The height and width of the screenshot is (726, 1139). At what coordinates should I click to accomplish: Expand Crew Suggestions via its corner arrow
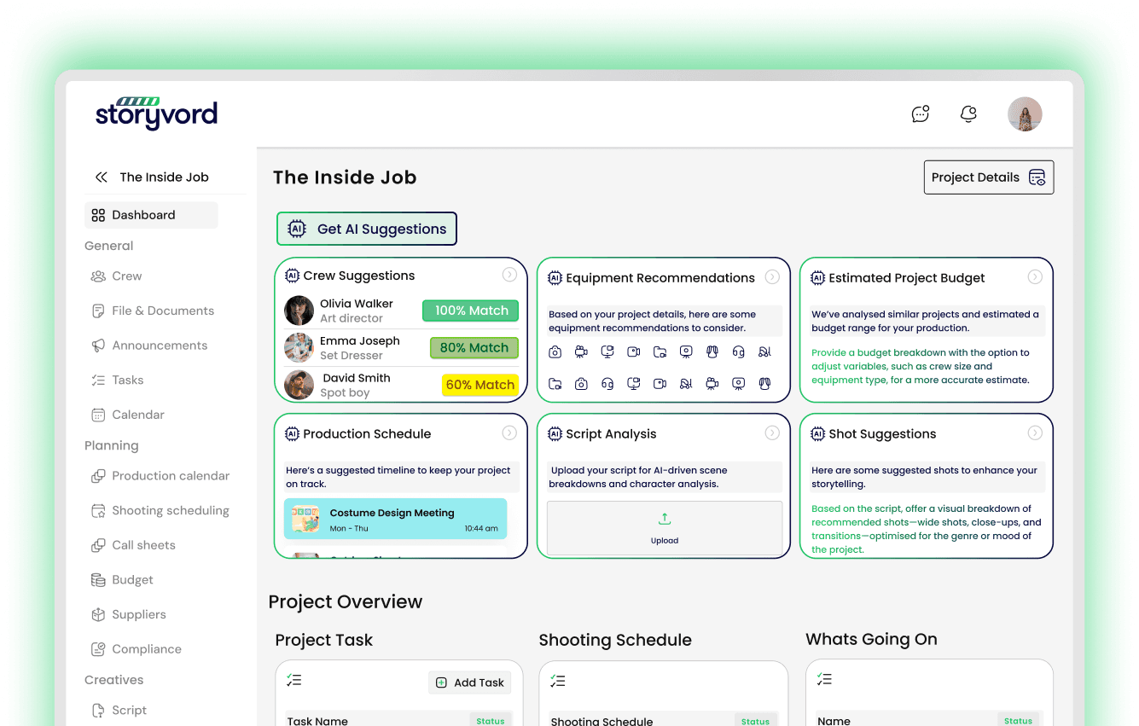(509, 275)
